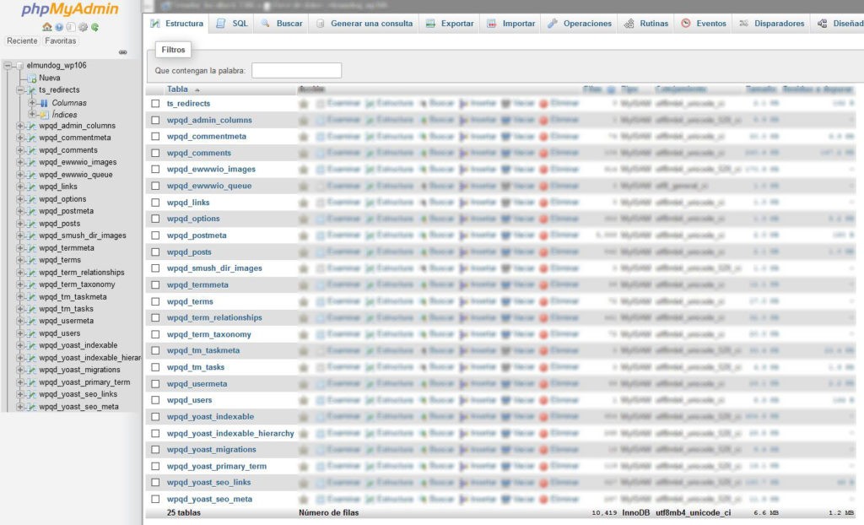The height and width of the screenshot is (525, 864).
Task: Expand wpqd_options tree node
Action: pyautogui.click(x=20, y=199)
